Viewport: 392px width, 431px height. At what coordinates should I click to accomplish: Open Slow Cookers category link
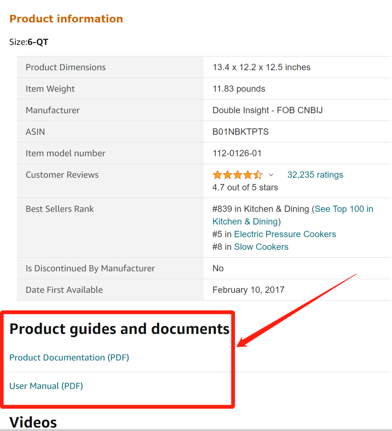tap(261, 247)
